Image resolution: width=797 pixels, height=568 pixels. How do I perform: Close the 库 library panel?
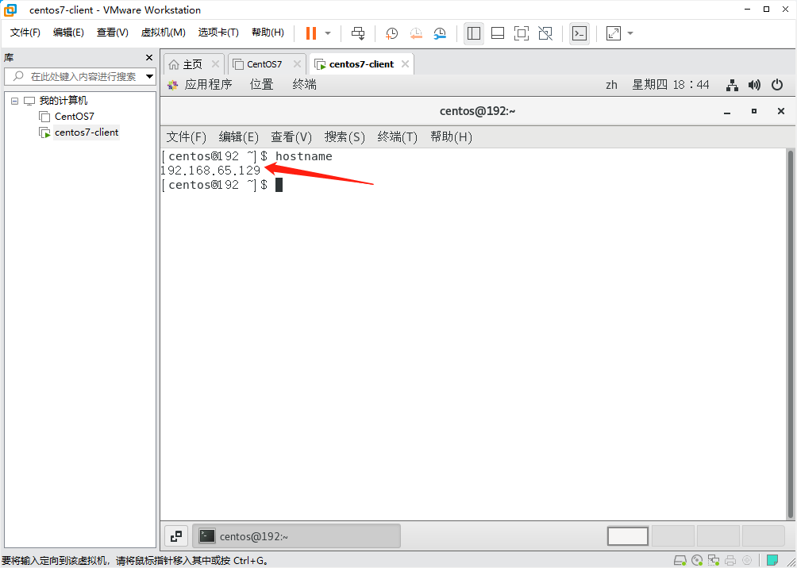click(149, 57)
